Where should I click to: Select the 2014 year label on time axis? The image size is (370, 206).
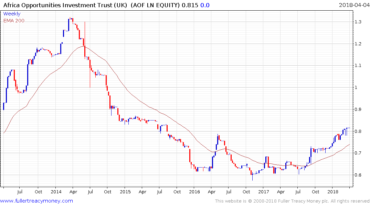tap(56, 192)
